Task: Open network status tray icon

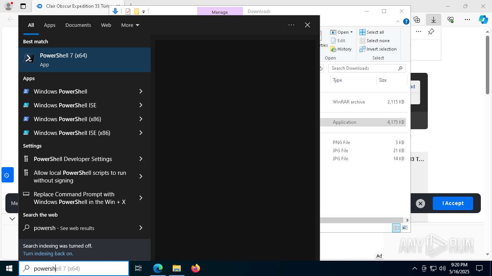Action: pyautogui.click(x=433, y=268)
